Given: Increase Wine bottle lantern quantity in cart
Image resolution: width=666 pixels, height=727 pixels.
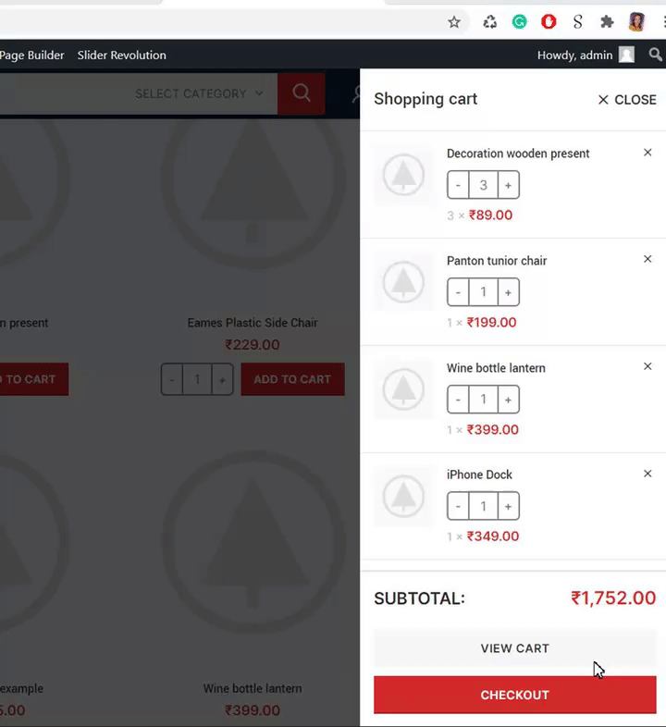Looking at the screenshot, I should pos(509,400).
